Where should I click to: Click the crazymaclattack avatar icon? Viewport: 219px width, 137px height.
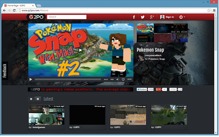point(140,57)
